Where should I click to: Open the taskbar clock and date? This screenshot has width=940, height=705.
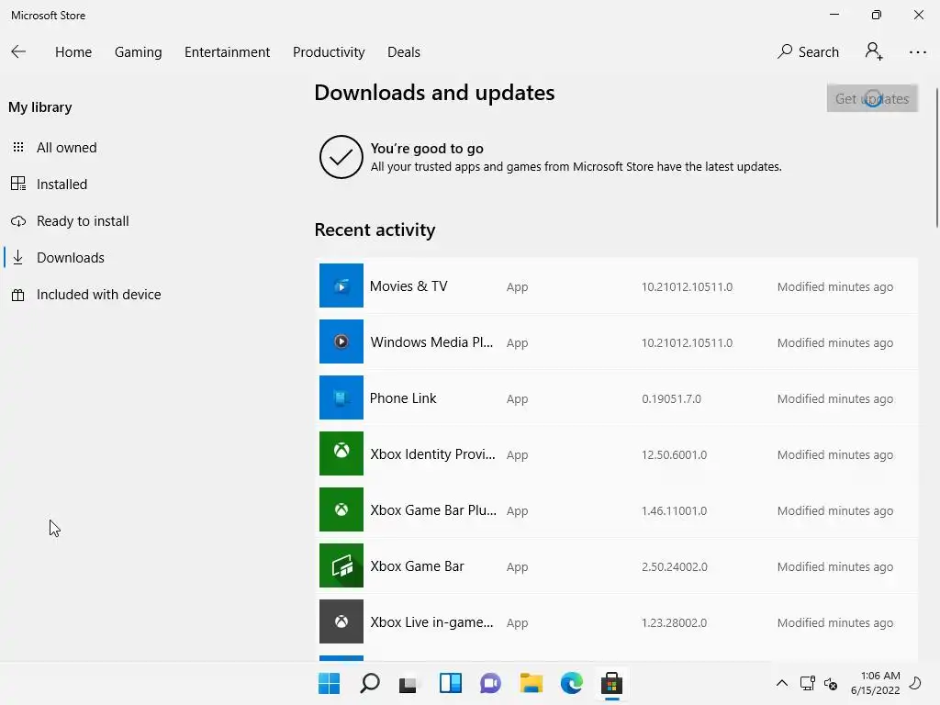click(x=875, y=683)
